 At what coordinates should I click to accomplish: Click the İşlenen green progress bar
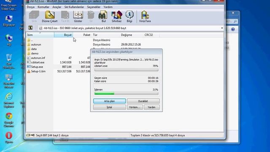click(127, 94)
